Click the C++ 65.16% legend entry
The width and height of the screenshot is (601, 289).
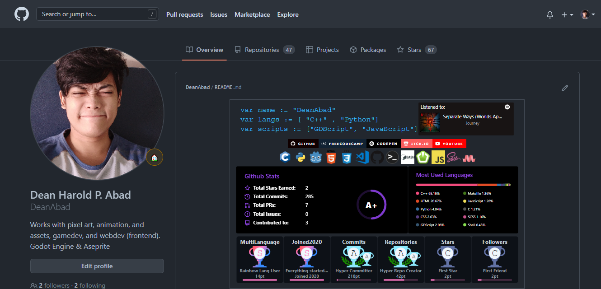click(x=428, y=193)
